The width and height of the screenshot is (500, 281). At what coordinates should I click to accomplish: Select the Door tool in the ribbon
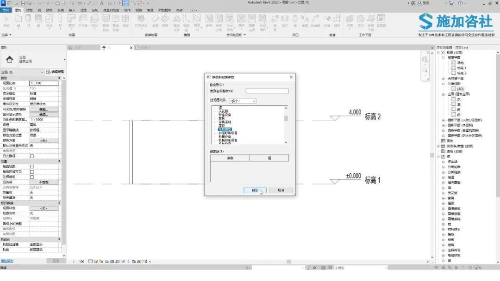tap(28, 21)
